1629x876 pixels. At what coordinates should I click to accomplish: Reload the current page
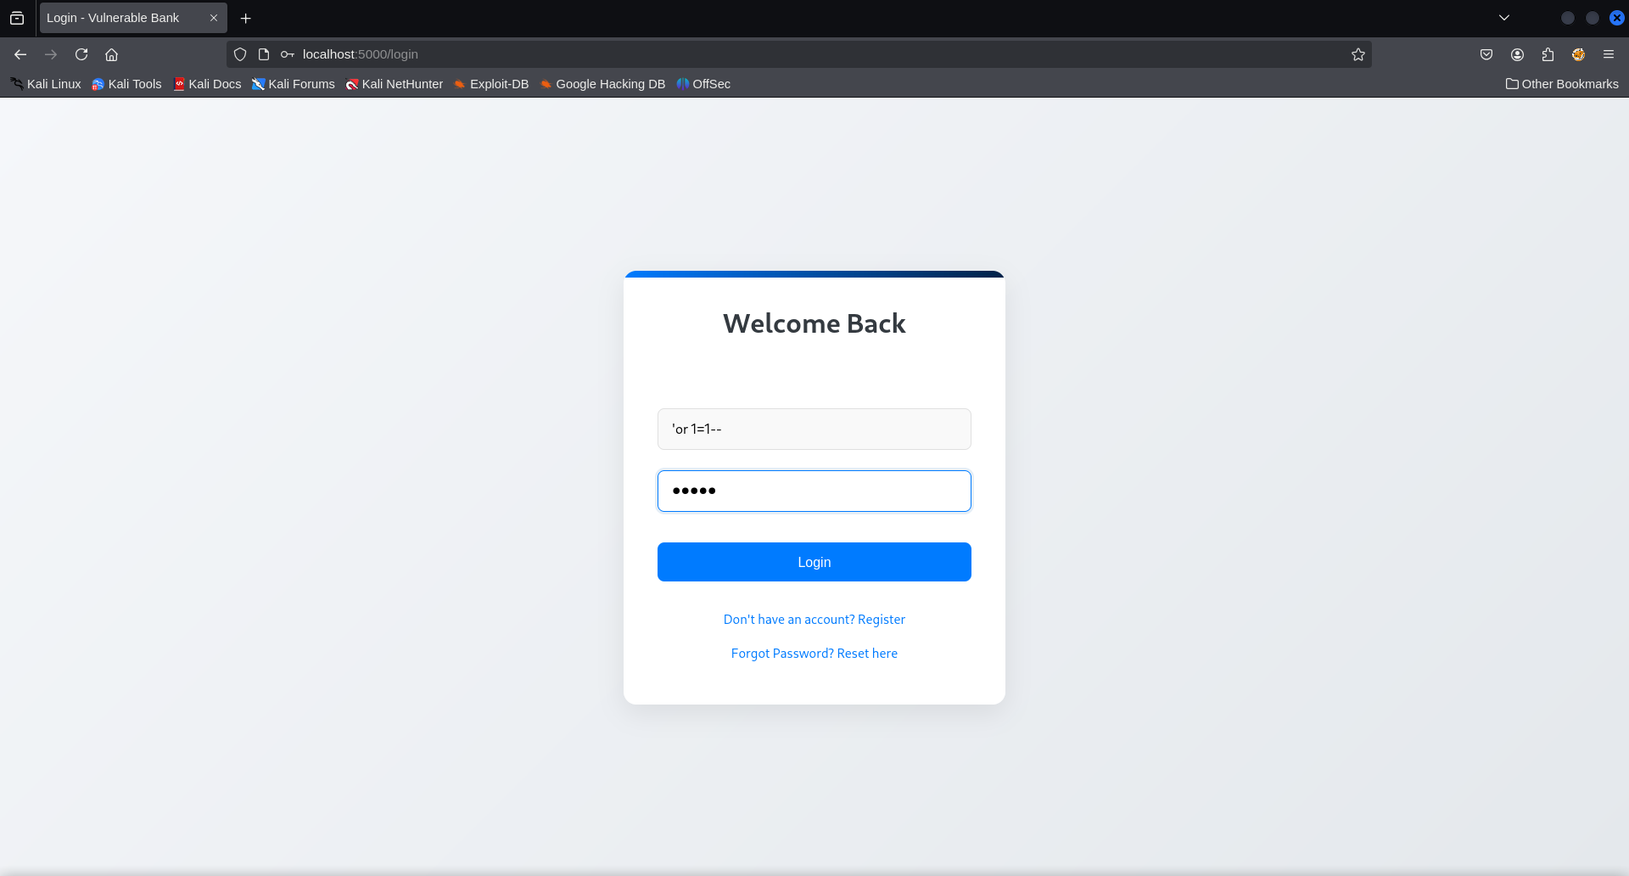point(81,53)
